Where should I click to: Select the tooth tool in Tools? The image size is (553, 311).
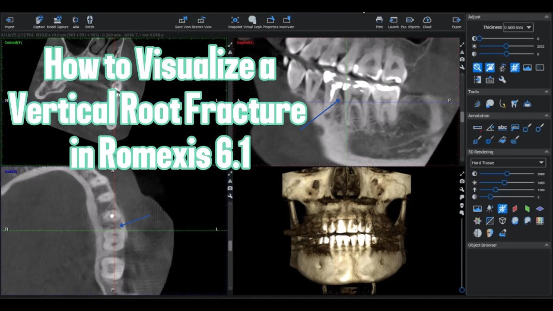pos(515,104)
